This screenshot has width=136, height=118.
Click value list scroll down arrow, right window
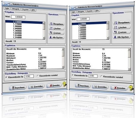pos(108,38)
